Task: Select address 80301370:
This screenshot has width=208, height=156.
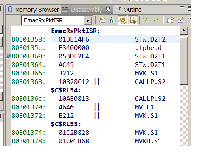Action: (x=28, y=107)
